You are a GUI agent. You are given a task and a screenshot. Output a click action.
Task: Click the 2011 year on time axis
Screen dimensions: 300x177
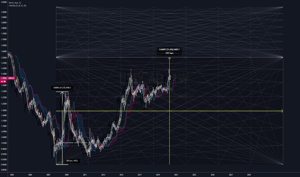[85, 175]
